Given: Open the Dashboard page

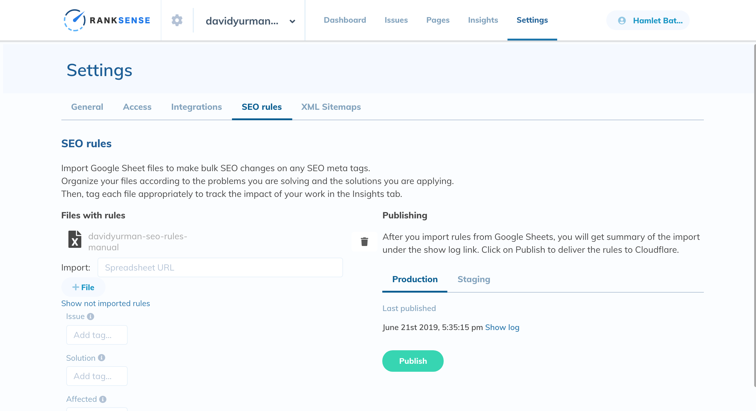Looking at the screenshot, I should pyautogui.click(x=345, y=20).
